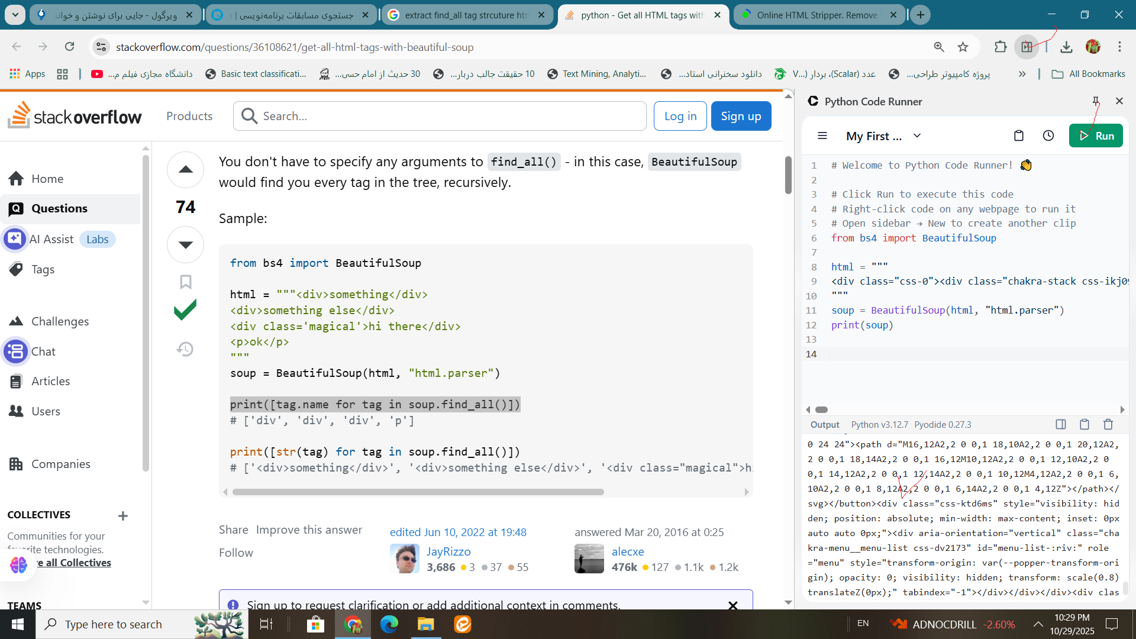
Task: Click the Stack Overflow search field
Action: (x=450, y=116)
